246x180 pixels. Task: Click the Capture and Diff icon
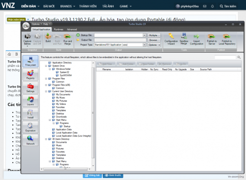[x=37, y=39]
